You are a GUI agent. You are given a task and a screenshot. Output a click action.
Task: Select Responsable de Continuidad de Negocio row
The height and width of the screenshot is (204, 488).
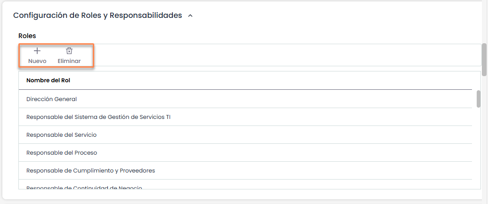tap(84, 188)
